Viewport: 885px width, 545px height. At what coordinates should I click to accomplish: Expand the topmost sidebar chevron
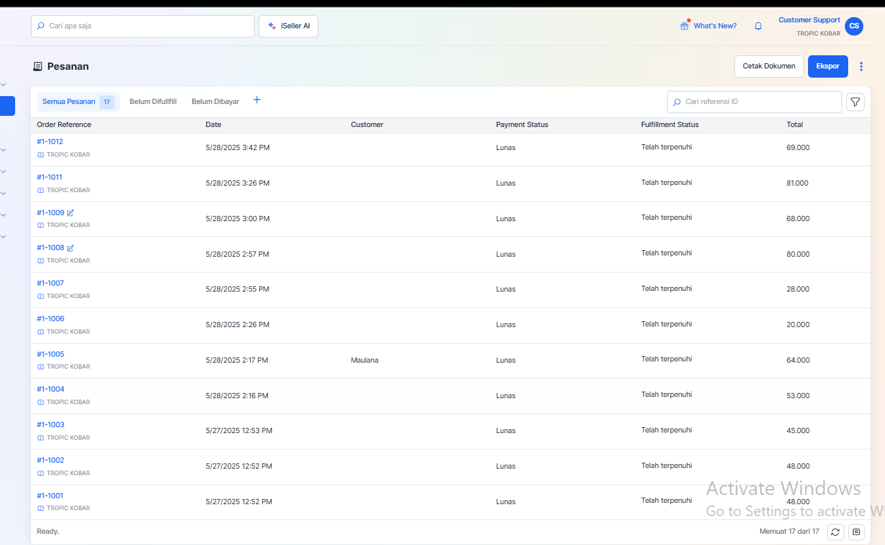point(3,84)
